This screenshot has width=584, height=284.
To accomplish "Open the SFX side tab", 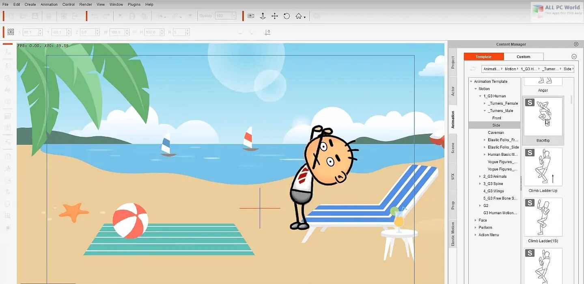I will coord(453,176).
